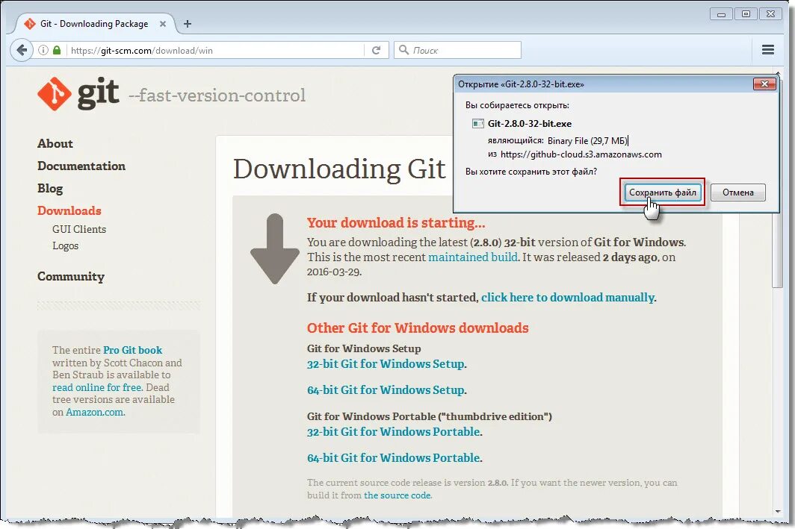Click the Binary File (29,7 МБ) text
The image size is (795, 529).
pos(587,141)
